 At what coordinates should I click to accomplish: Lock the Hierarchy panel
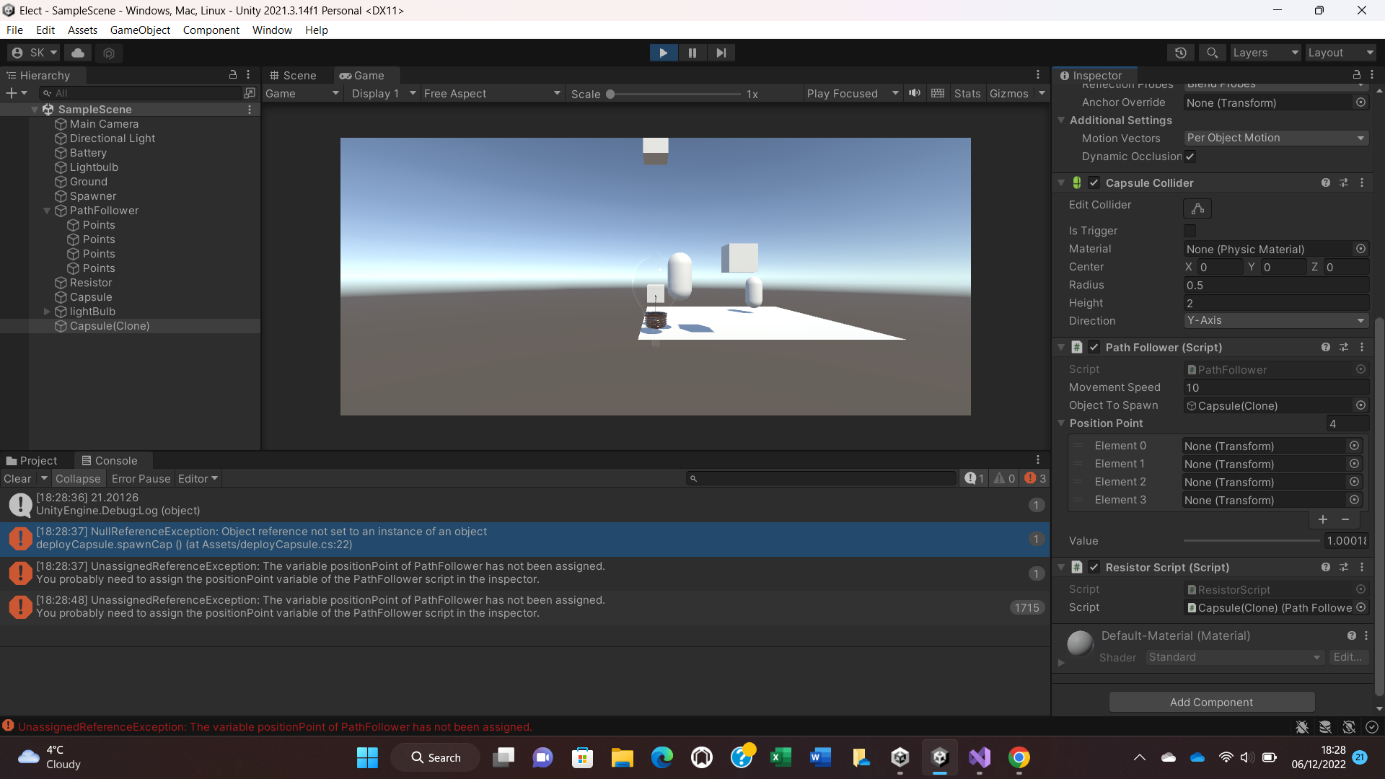[232, 75]
